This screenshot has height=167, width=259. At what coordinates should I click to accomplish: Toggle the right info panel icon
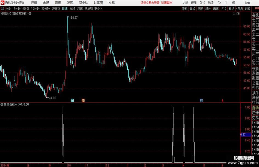click(x=238, y=14)
